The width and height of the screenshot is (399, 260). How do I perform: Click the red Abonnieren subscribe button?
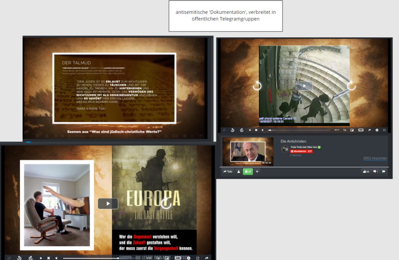point(302,151)
